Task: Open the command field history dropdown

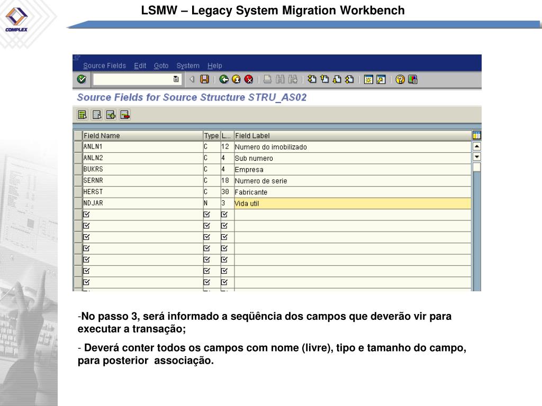Action: coord(176,79)
